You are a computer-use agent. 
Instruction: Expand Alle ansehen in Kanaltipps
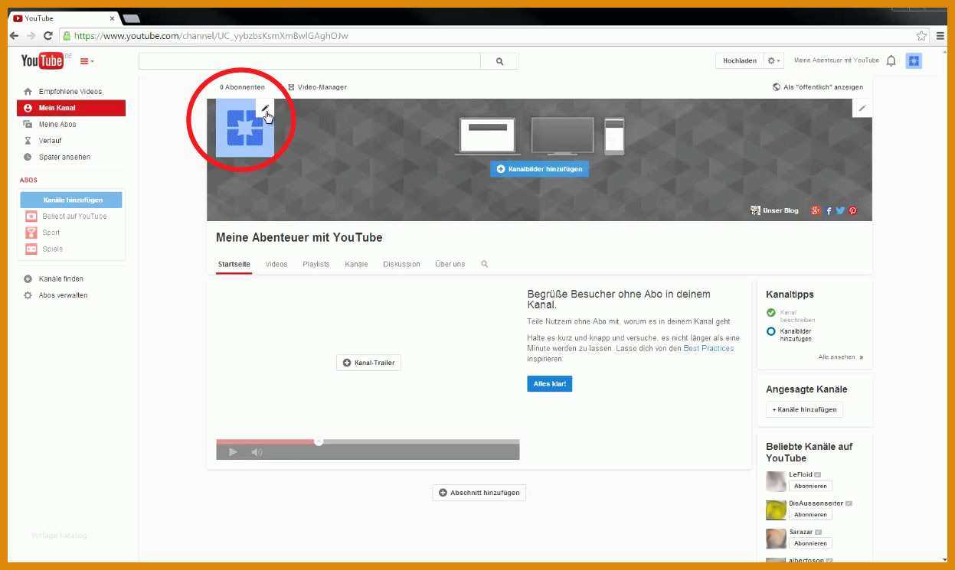(x=840, y=357)
